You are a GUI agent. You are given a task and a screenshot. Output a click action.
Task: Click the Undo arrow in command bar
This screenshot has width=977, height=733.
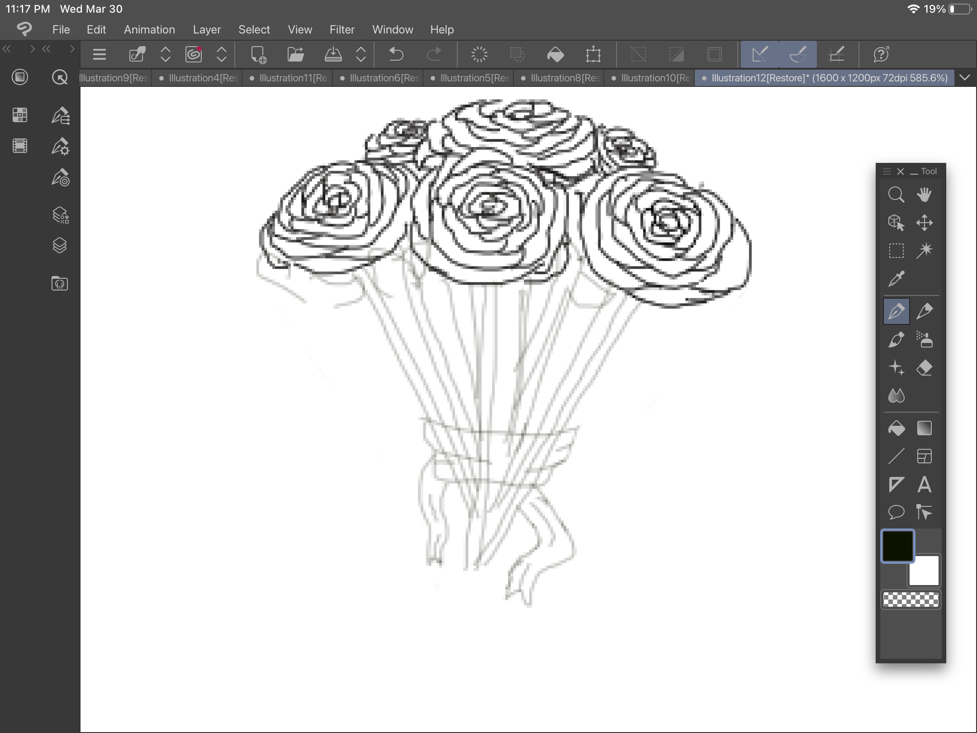(396, 54)
